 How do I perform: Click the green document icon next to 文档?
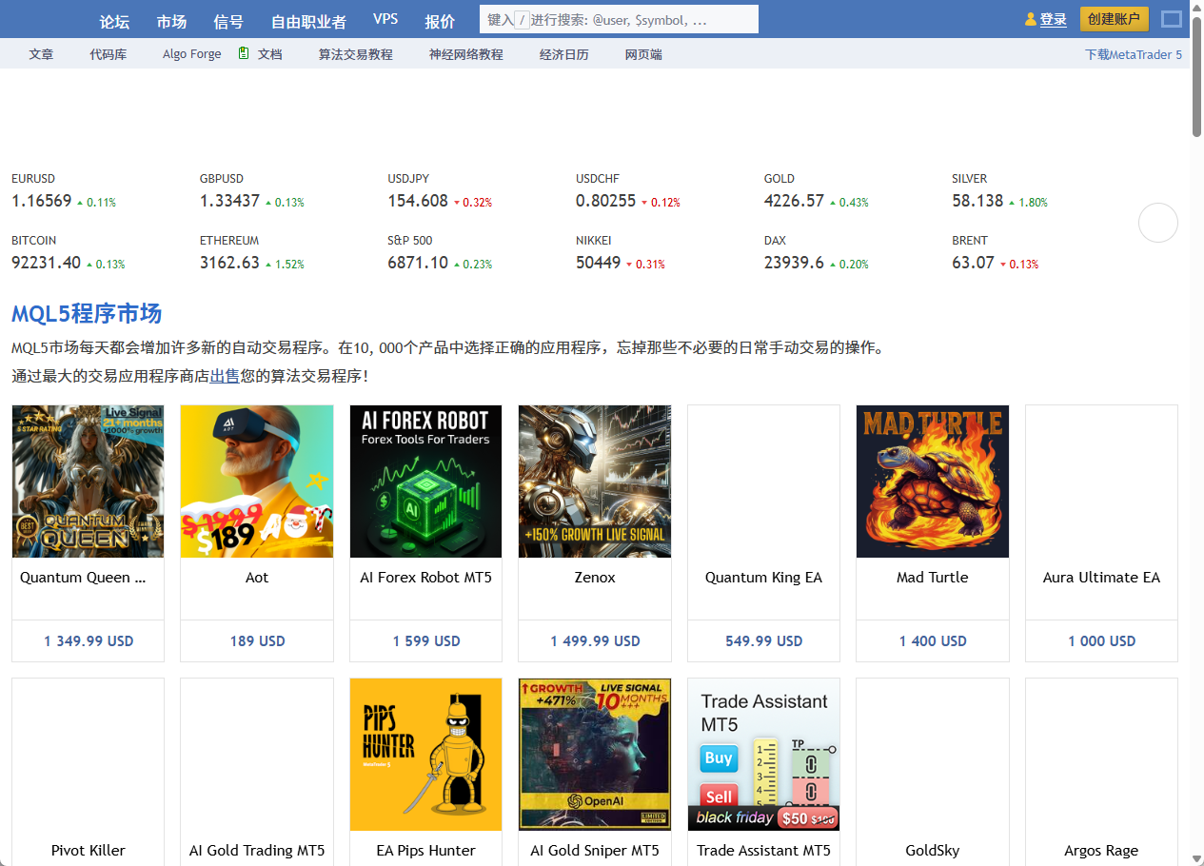[245, 53]
